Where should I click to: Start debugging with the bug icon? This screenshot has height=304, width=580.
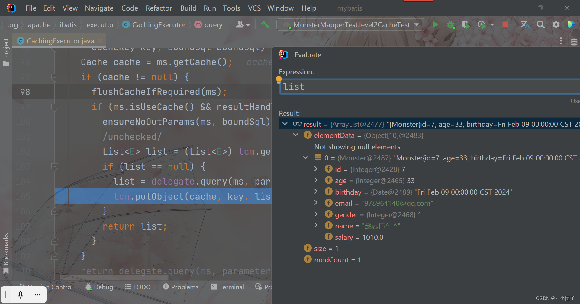point(451,24)
